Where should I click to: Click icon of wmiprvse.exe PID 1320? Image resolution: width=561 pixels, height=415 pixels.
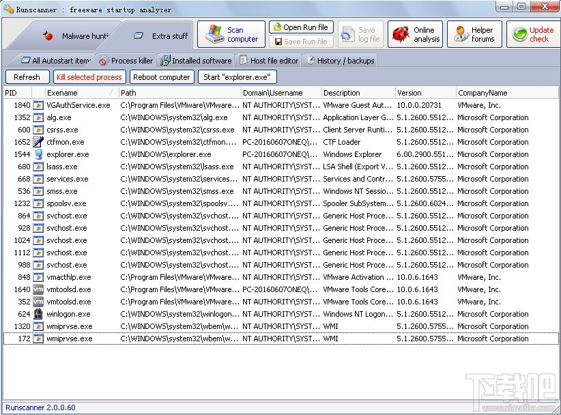coord(38,326)
